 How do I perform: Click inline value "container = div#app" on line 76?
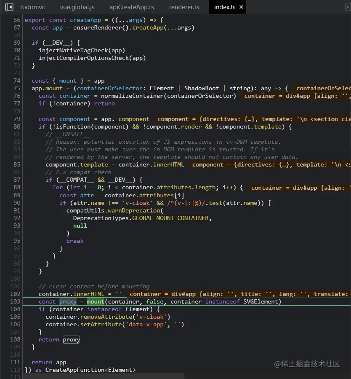pos(277,96)
